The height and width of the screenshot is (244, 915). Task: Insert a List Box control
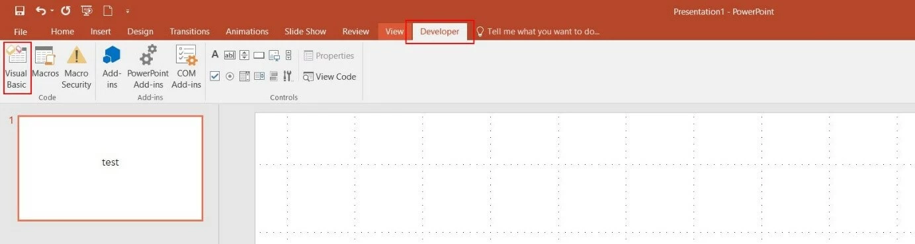[259, 76]
